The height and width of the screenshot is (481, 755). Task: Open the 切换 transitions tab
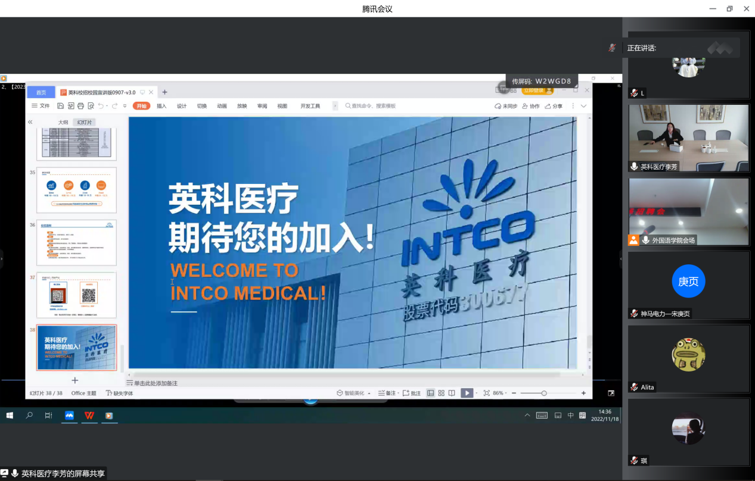click(x=202, y=106)
